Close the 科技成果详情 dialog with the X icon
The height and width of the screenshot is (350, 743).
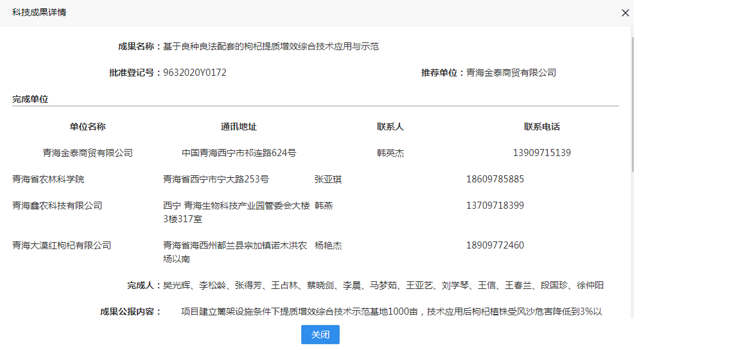pos(625,13)
